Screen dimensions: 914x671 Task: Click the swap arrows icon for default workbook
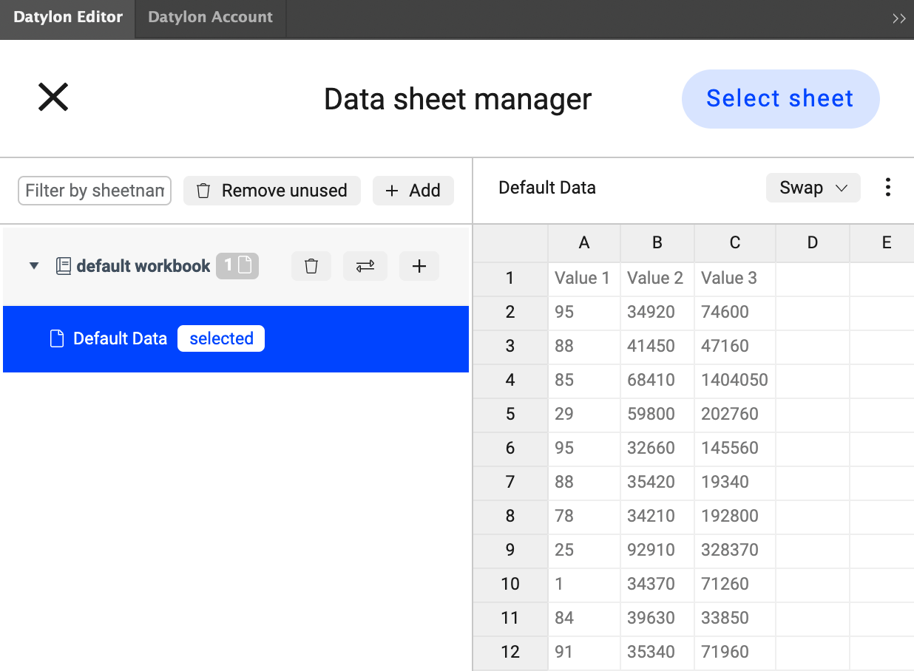(365, 266)
